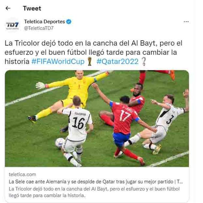203x203 pixels.
Task: Click the teletica.com domain label
Action: 22,174
